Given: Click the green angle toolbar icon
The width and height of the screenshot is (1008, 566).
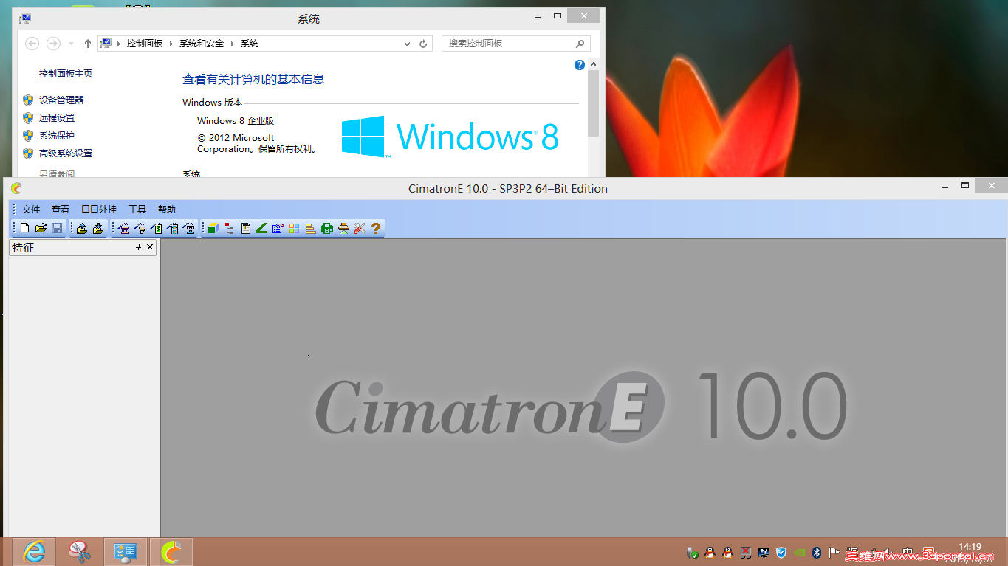Looking at the screenshot, I should pos(262,229).
